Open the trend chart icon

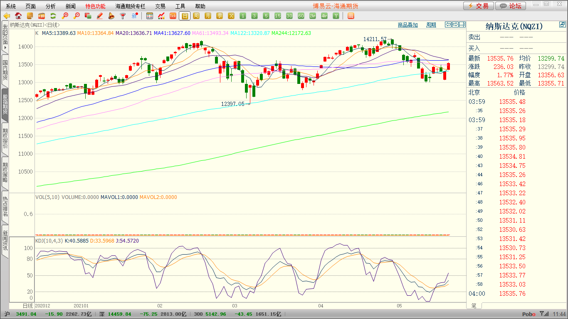(161, 16)
